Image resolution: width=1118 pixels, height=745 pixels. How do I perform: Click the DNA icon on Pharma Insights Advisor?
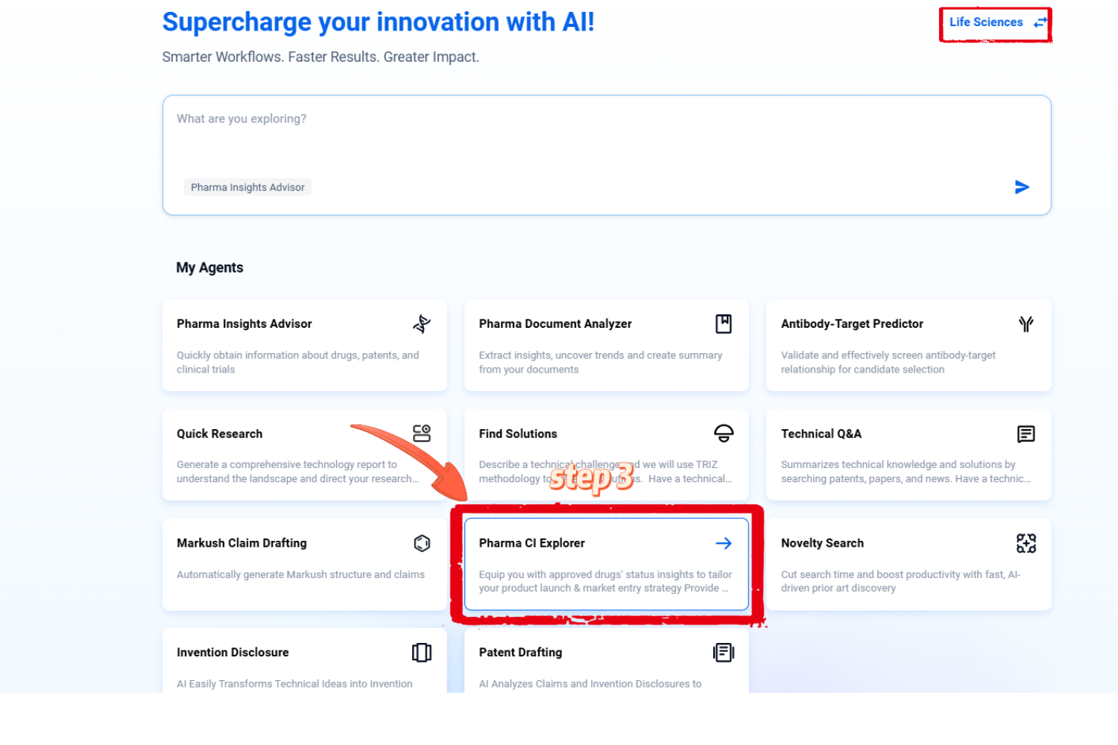click(422, 324)
